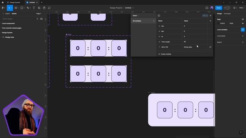Open the zoom level dropdown

click(x=242, y=8)
